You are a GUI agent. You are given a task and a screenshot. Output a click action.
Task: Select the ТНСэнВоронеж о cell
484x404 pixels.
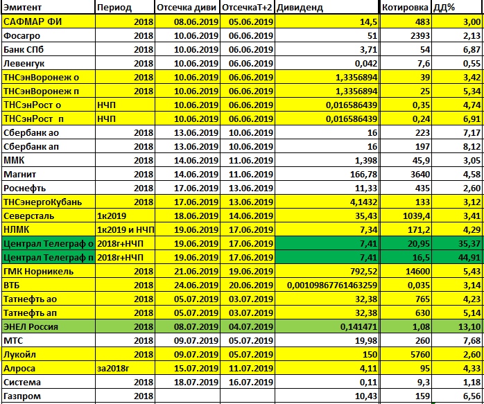49,77
